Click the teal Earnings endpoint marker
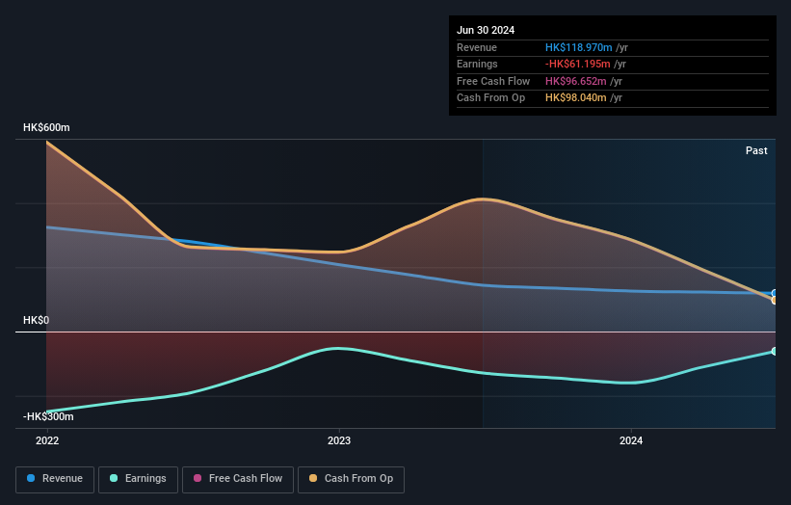The image size is (791, 505). (775, 351)
